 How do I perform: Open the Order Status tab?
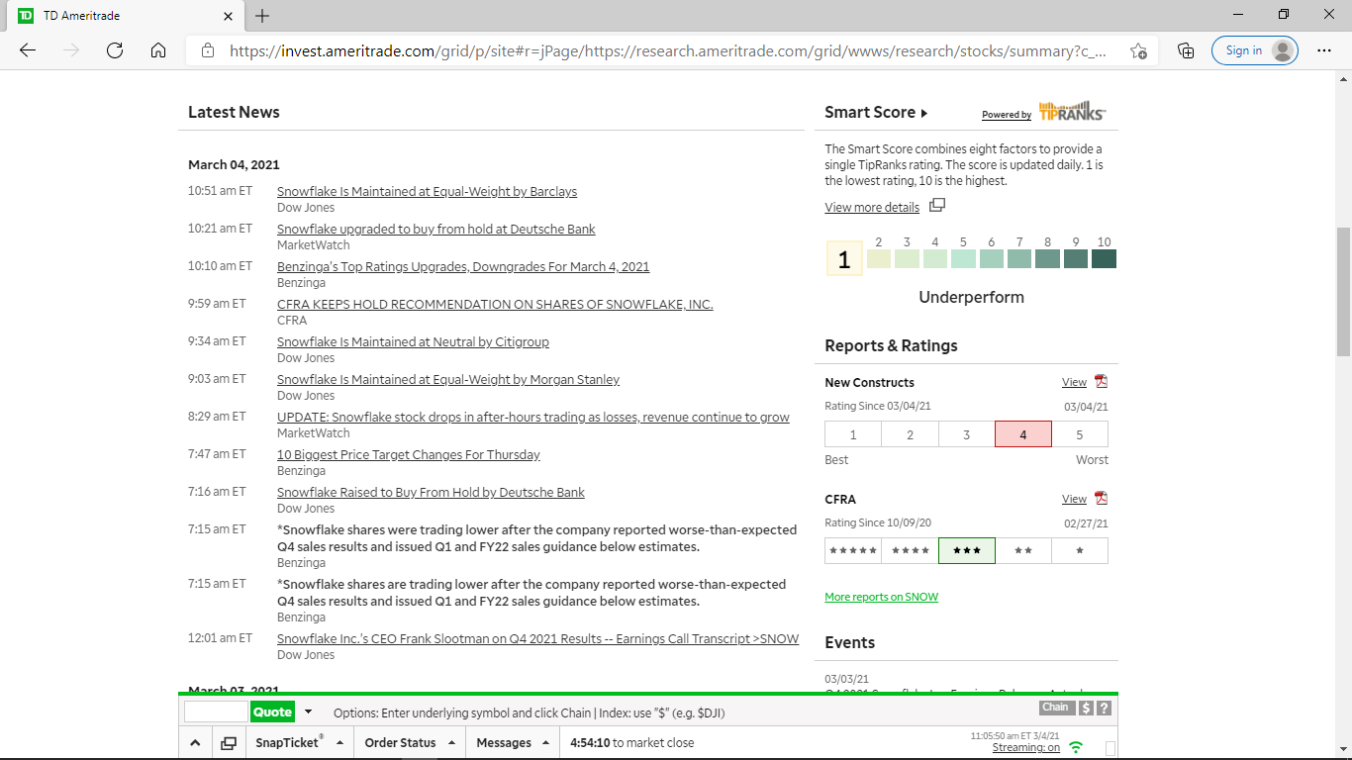pos(409,742)
